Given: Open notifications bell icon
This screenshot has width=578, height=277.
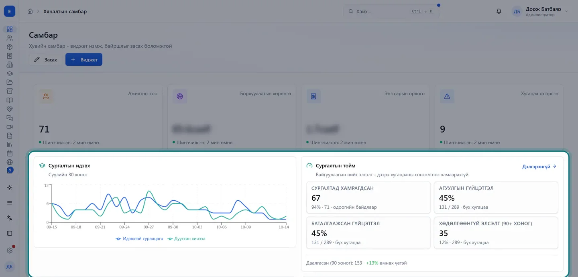Looking at the screenshot, I should click(499, 11).
